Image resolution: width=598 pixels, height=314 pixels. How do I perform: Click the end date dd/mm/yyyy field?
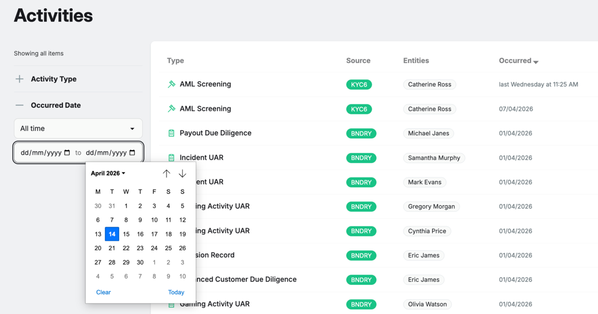(106, 152)
